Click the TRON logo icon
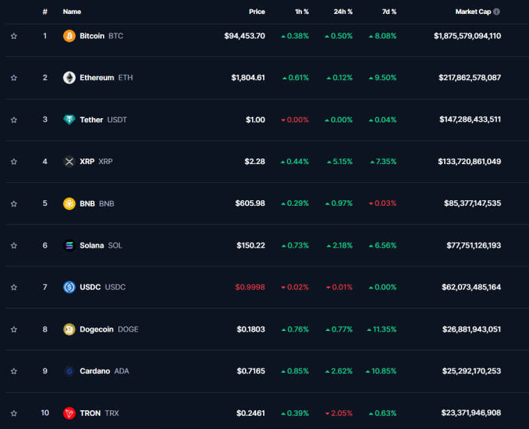The height and width of the screenshot is (429, 529). click(69, 413)
